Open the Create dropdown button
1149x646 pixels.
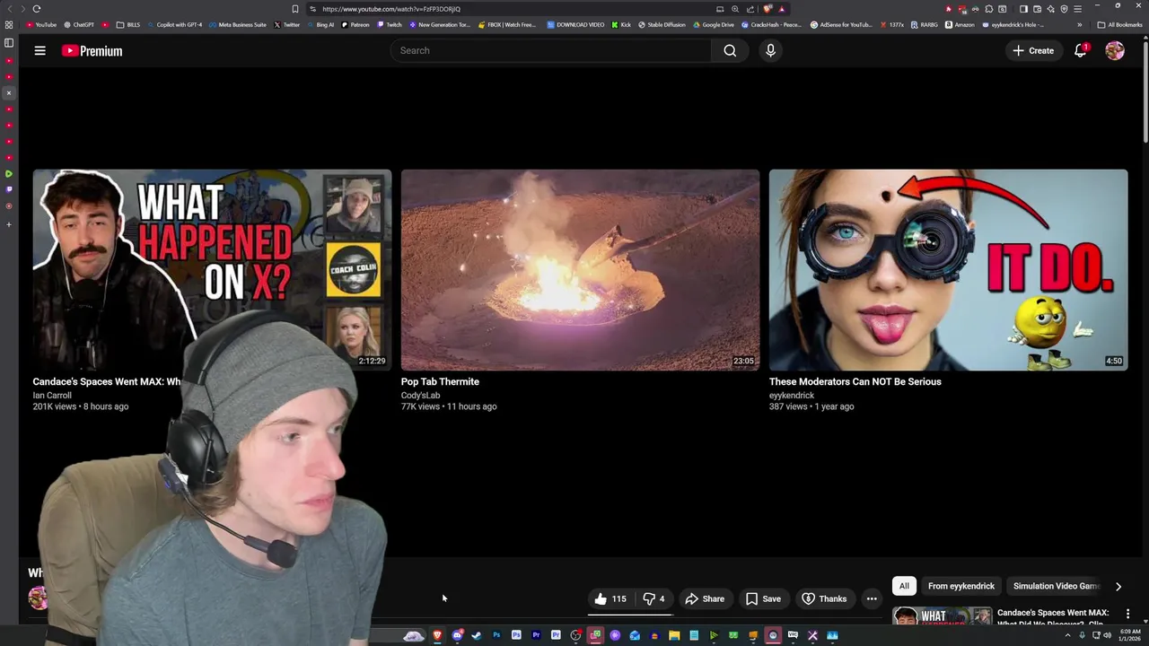pos(1033,51)
